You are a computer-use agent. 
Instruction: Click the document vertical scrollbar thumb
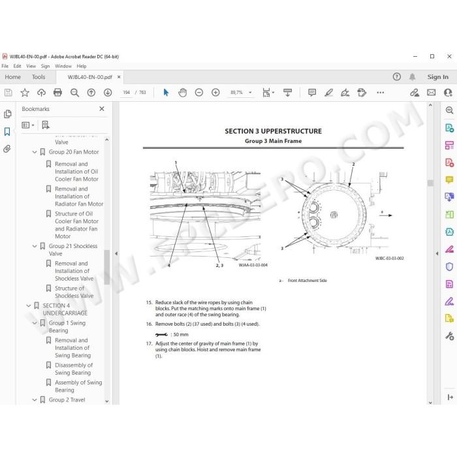tap(430, 183)
